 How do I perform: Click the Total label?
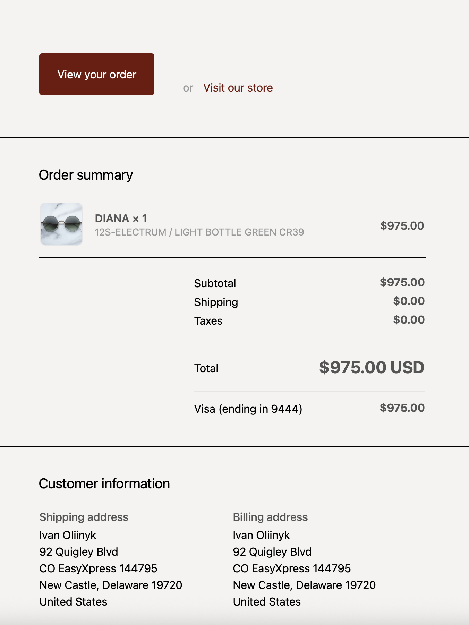click(x=206, y=368)
